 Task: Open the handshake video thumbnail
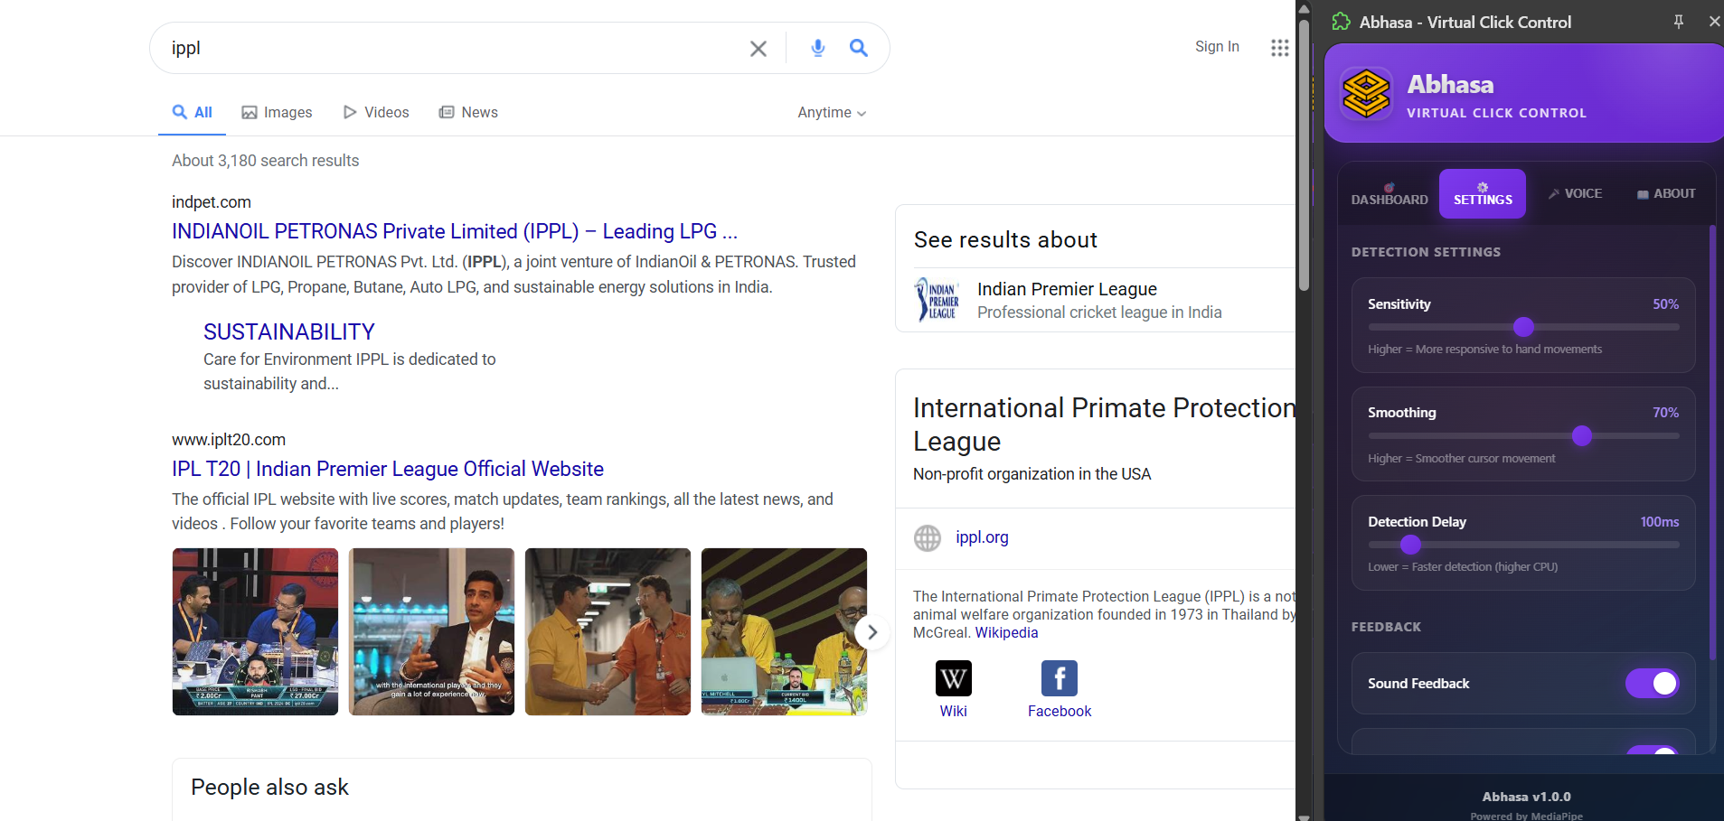[608, 632]
